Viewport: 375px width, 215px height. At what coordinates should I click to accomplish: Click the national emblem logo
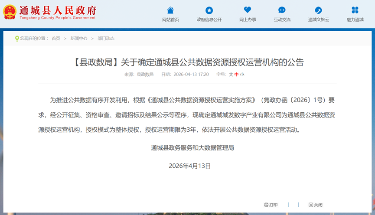point(10,12)
